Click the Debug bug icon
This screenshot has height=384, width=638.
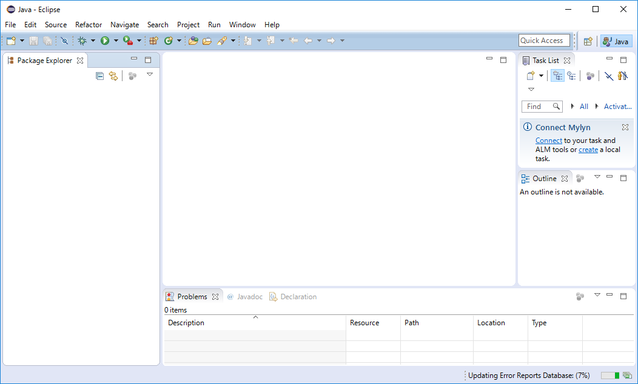[82, 41]
